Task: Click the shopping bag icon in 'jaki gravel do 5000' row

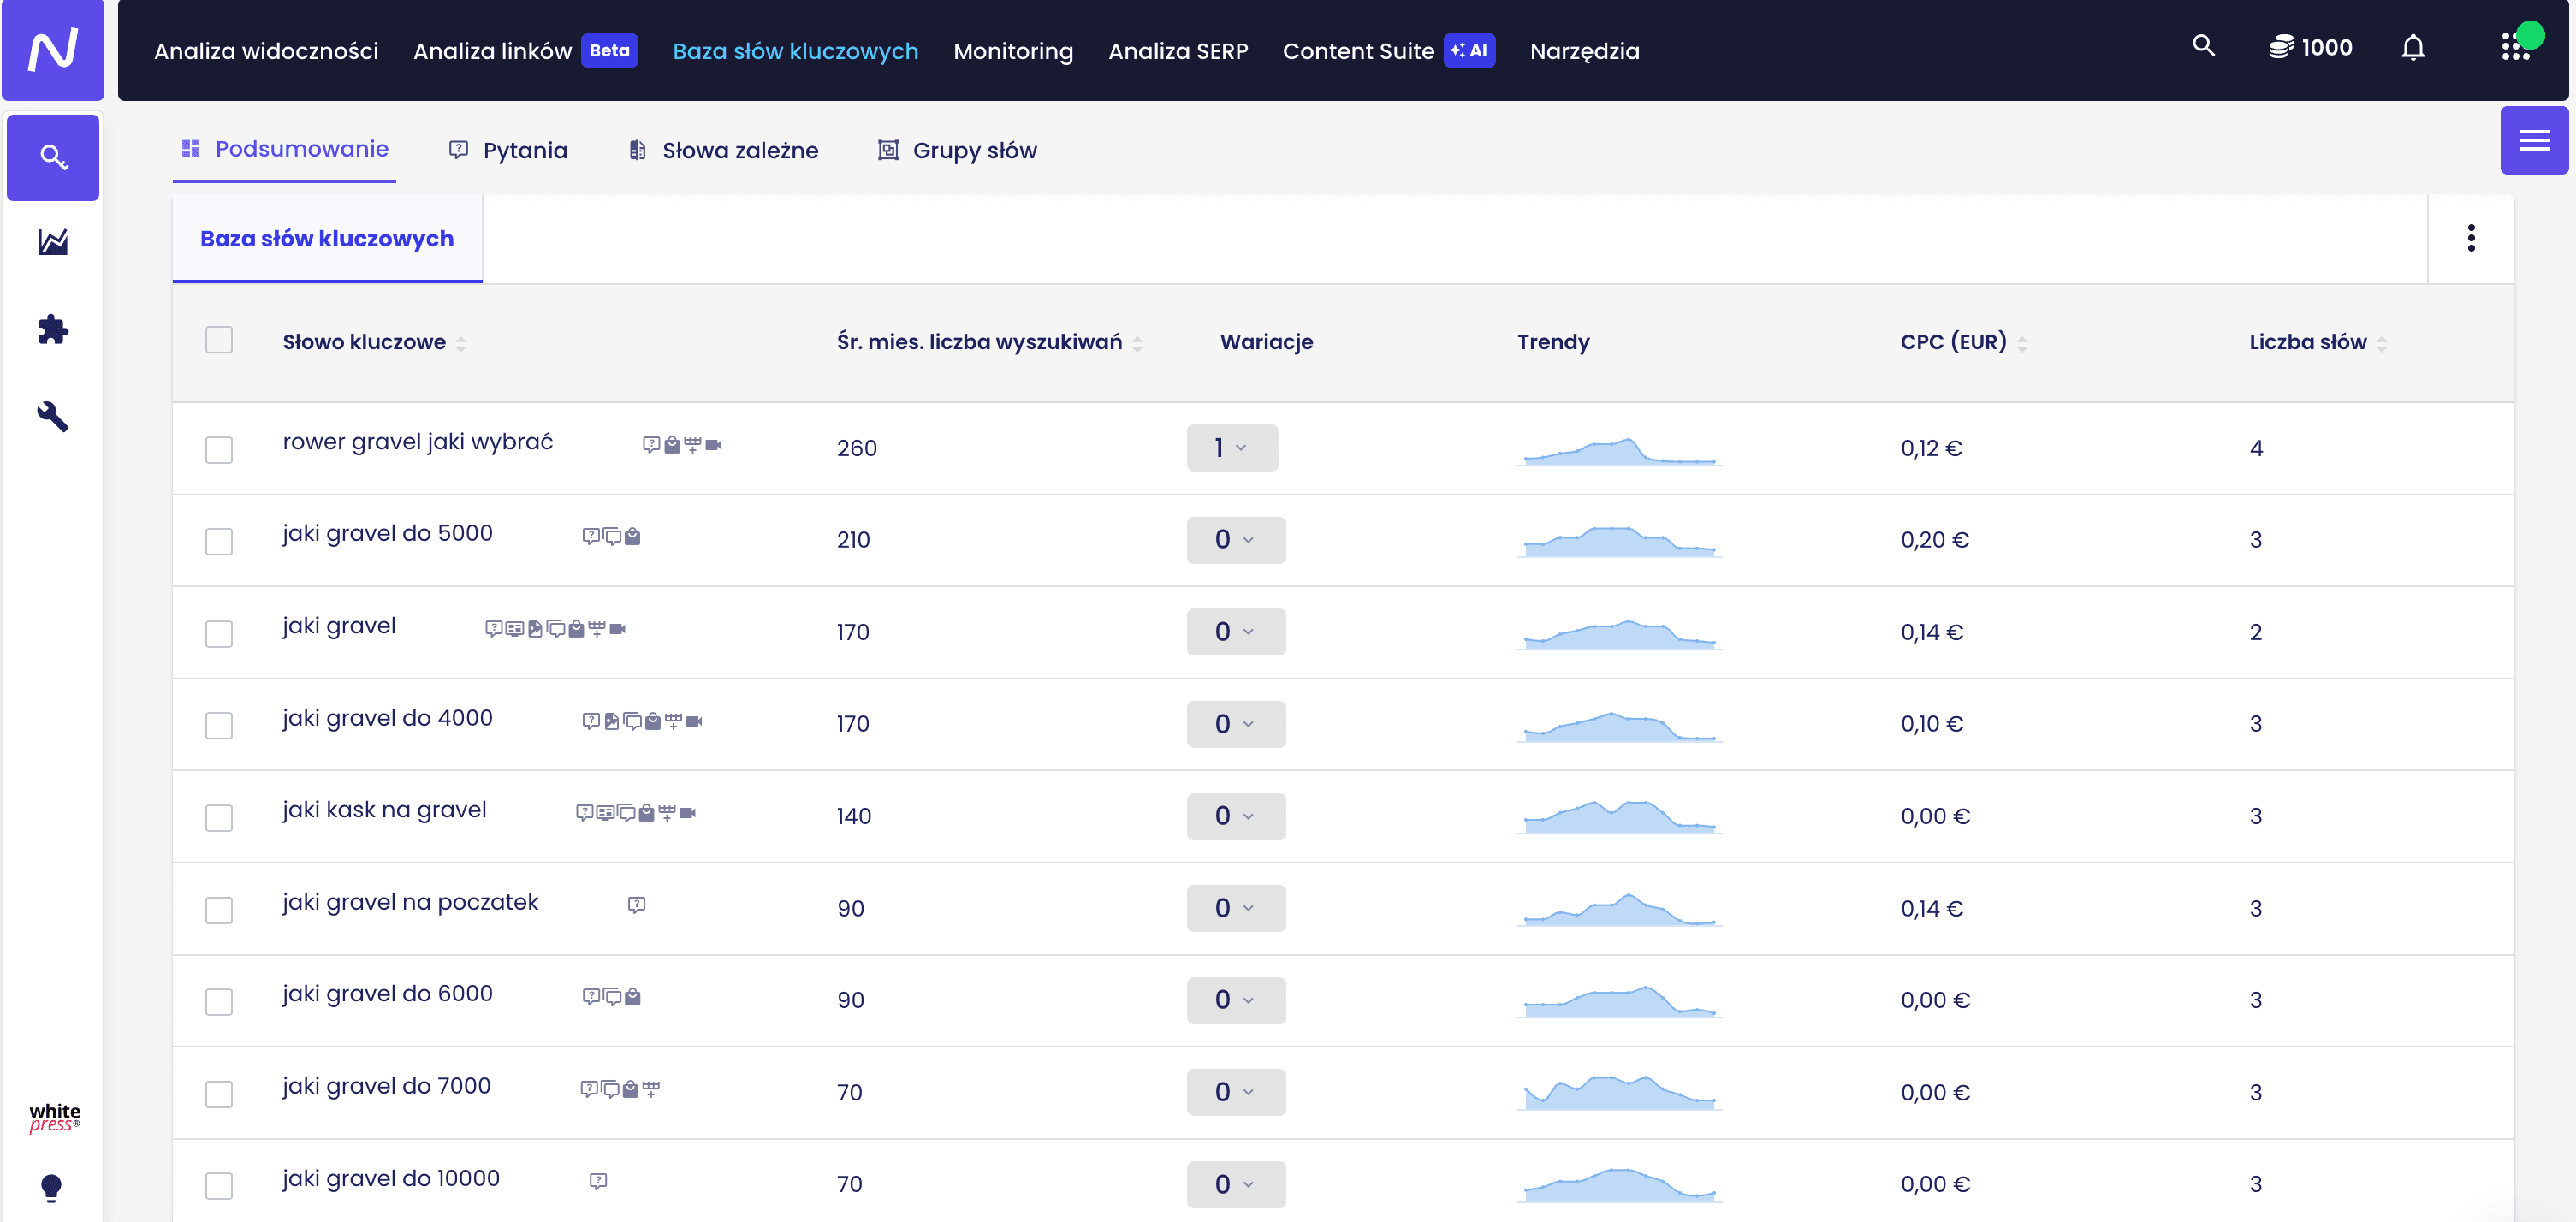Action: pos(632,536)
